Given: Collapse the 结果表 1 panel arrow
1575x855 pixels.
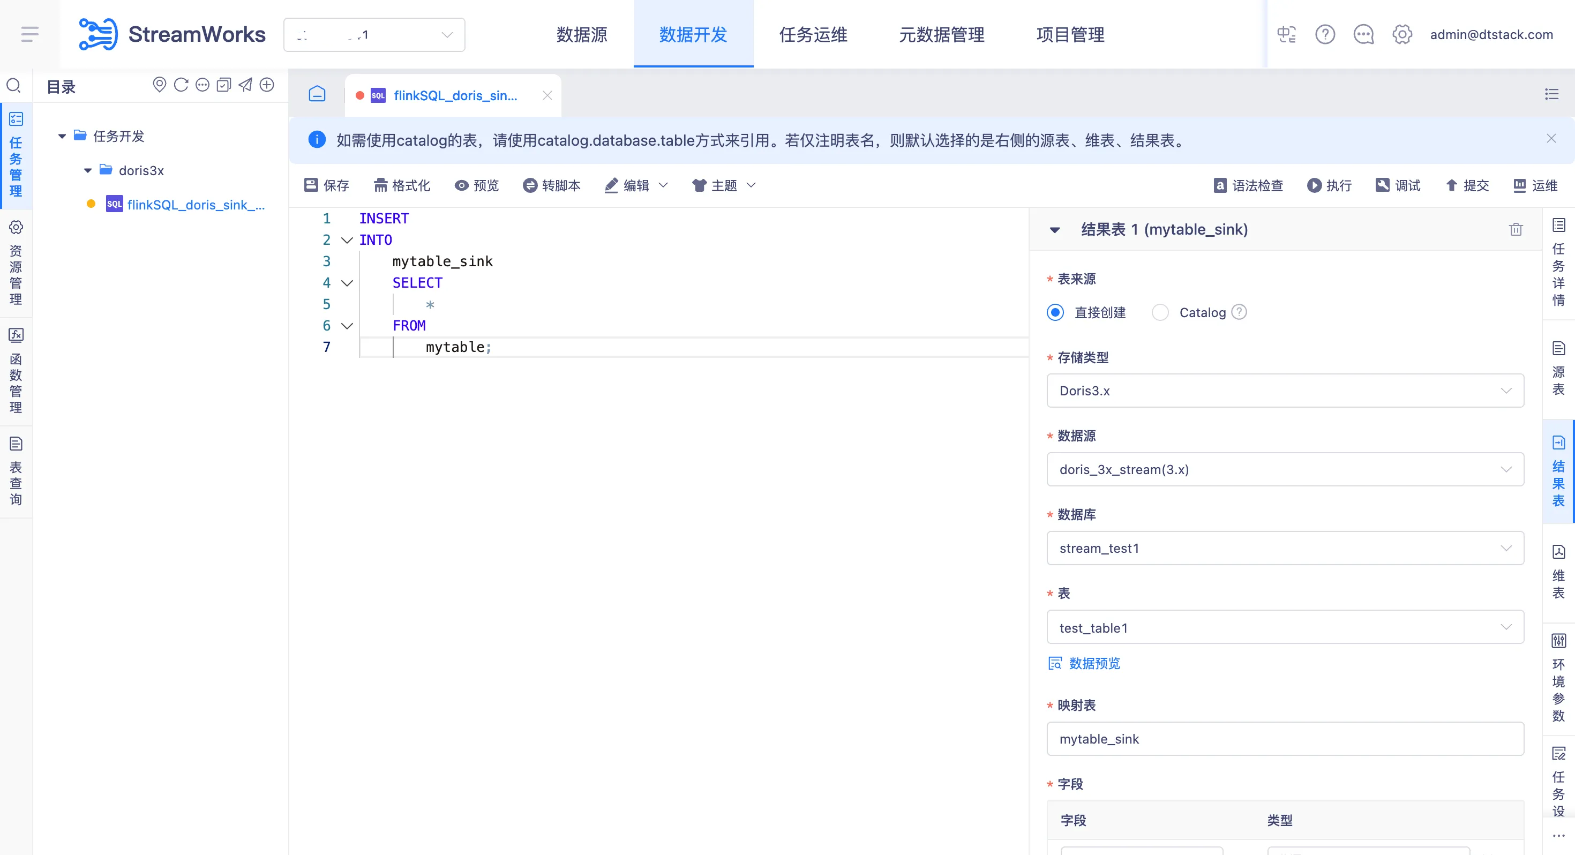Looking at the screenshot, I should [x=1055, y=230].
